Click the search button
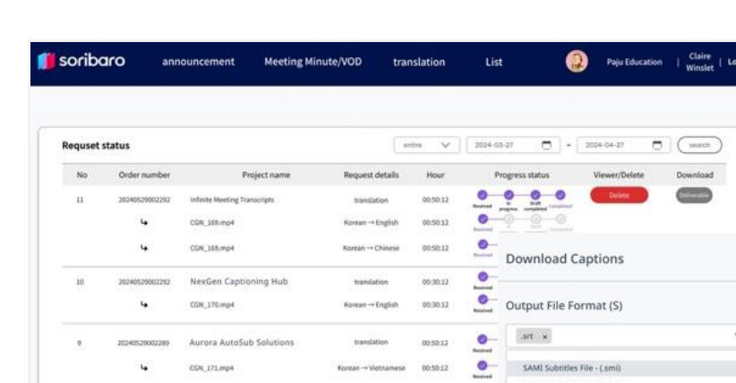 click(699, 145)
